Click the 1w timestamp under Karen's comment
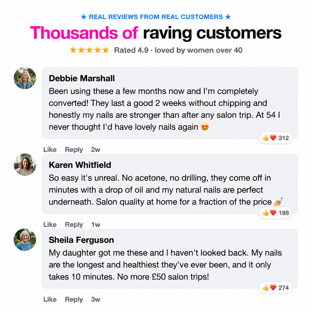This screenshot has height=312, width=312. pyautogui.click(x=95, y=224)
